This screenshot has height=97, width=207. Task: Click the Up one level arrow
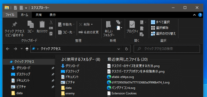tap(27, 49)
